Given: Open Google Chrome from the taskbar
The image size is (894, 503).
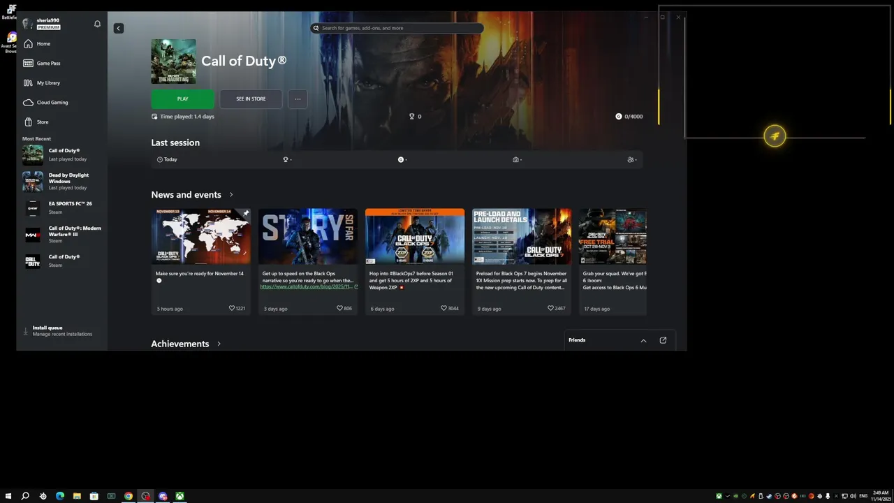Looking at the screenshot, I should pyautogui.click(x=129, y=496).
